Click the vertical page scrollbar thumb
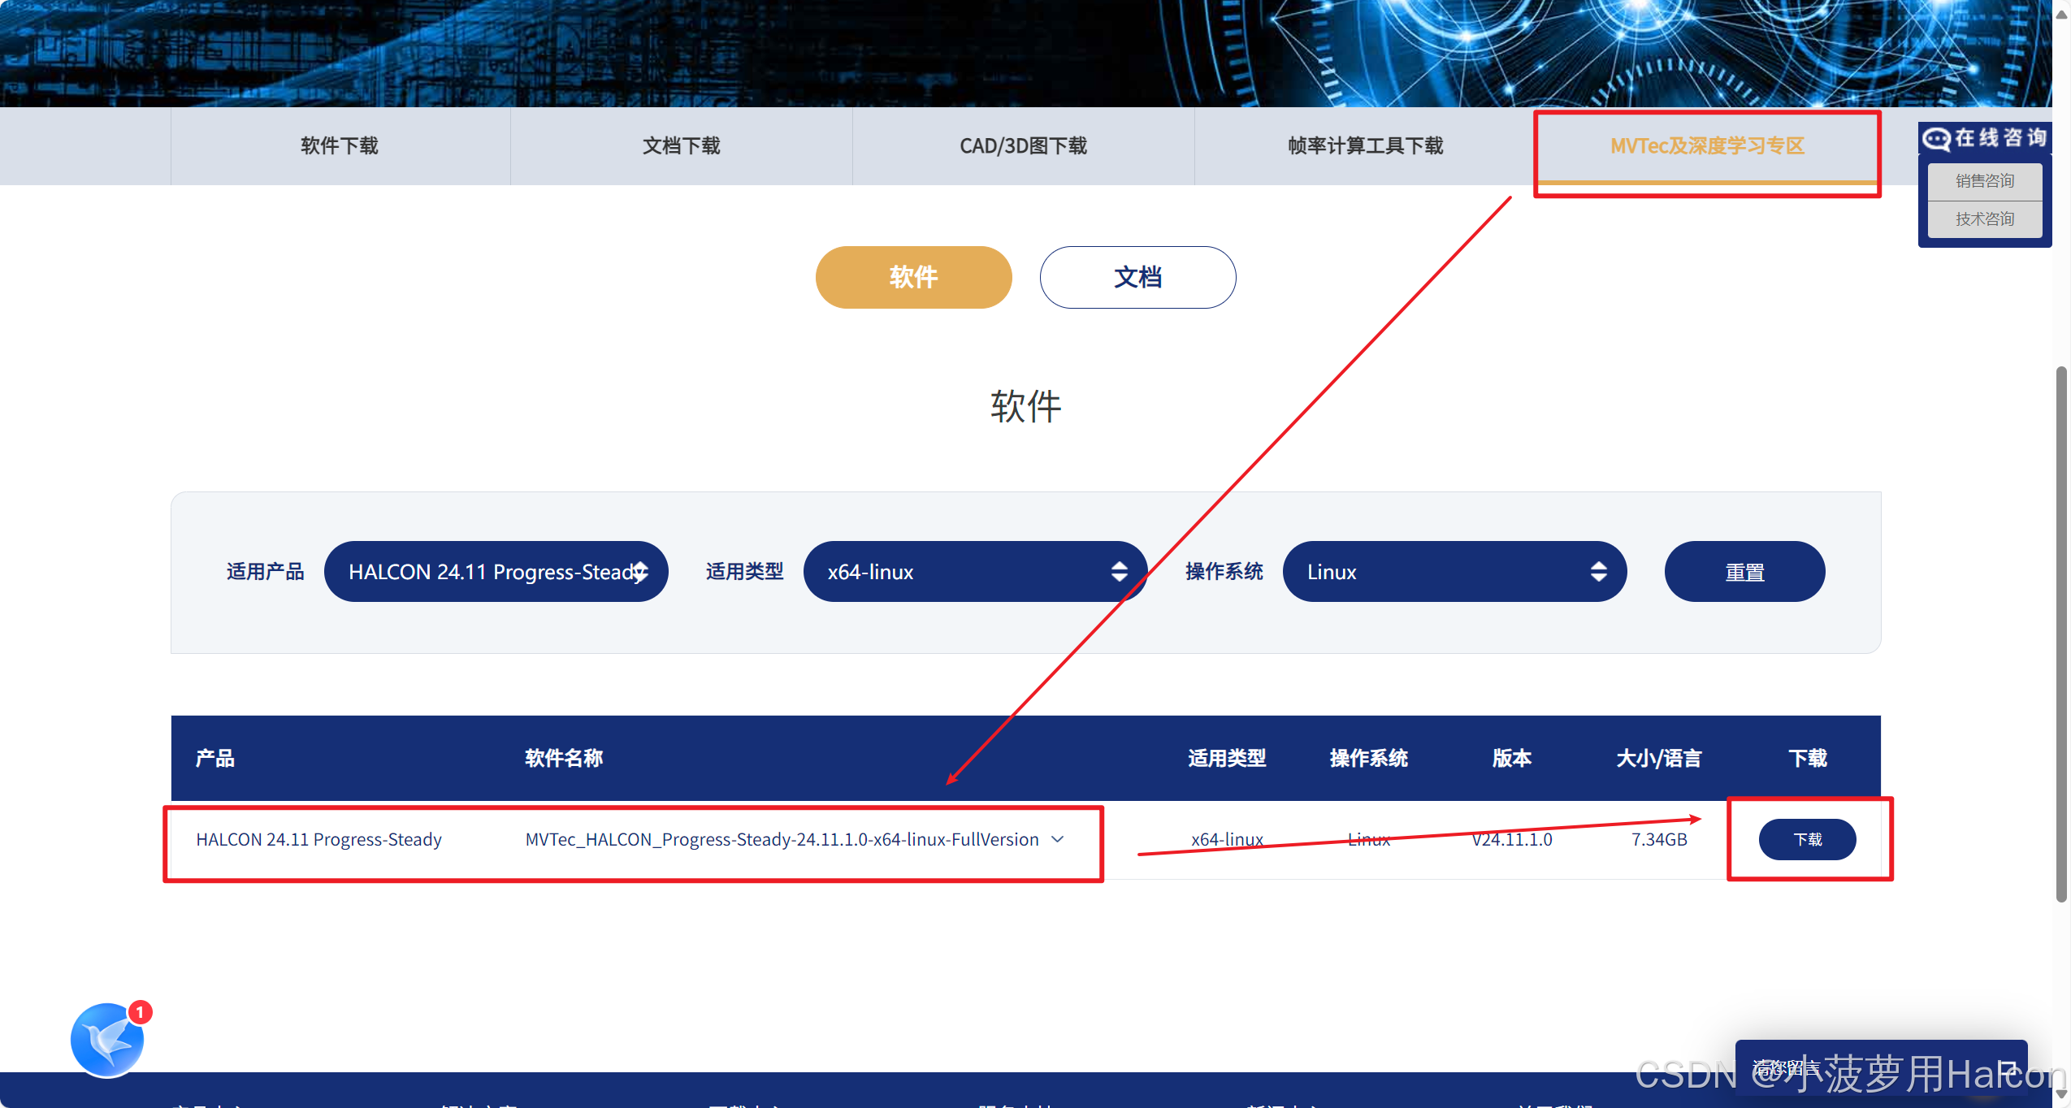Image resolution: width=2071 pixels, height=1108 pixels. click(2061, 634)
